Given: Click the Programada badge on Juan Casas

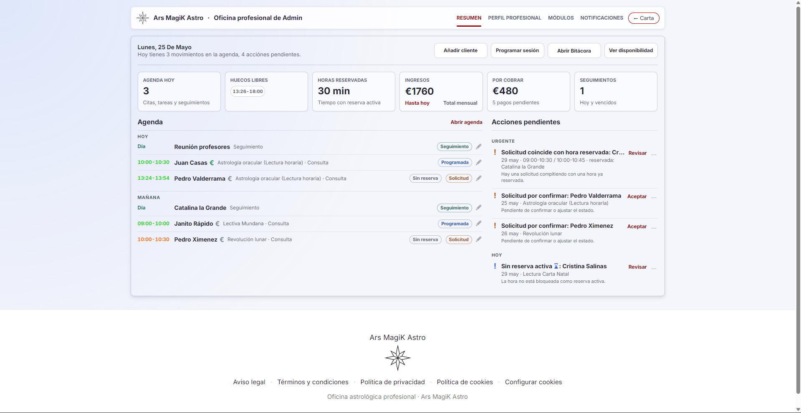Looking at the screenshot, I should click(455, 162).
